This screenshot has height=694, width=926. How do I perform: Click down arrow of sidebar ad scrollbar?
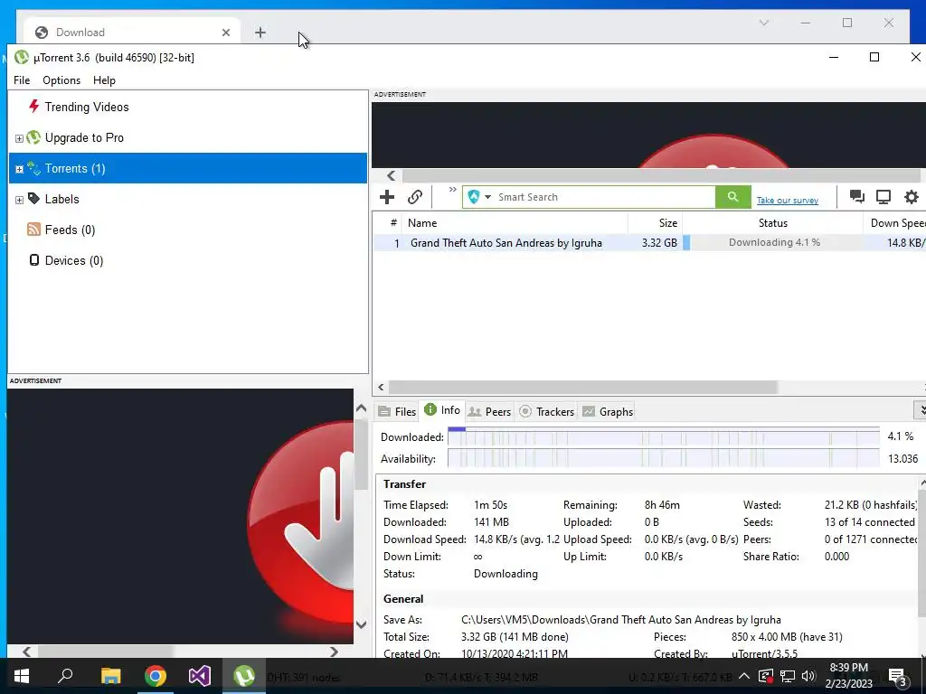tap(362, 624)
